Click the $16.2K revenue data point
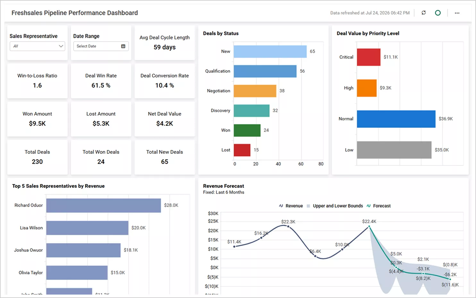Image resolution: width=476 pixels, height=298 pixels. pyautogui.click(x=261, y=238)
